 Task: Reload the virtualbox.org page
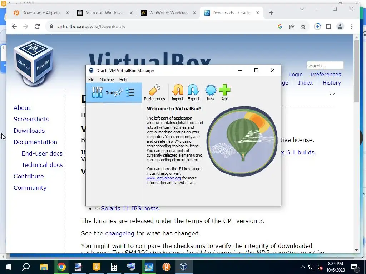(x=37, y=26)
